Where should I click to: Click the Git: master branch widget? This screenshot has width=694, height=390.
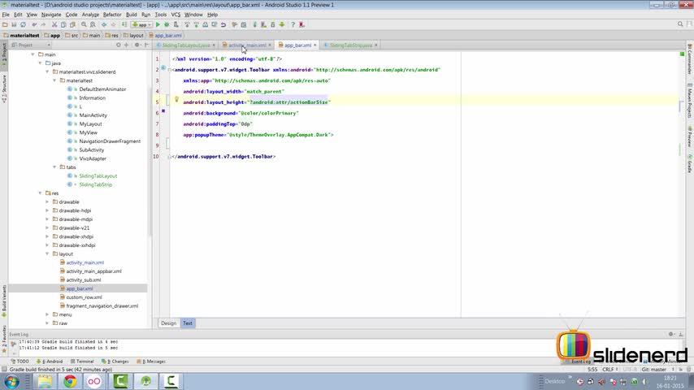(657, 369)
